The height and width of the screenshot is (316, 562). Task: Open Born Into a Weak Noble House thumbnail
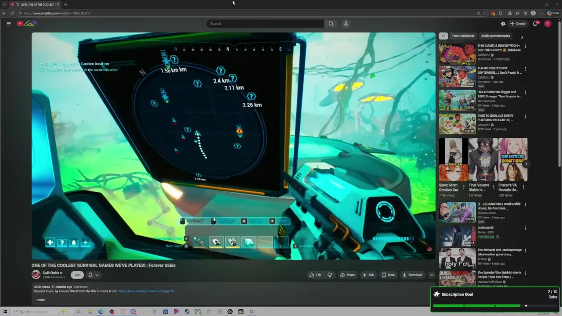(457, 212)
